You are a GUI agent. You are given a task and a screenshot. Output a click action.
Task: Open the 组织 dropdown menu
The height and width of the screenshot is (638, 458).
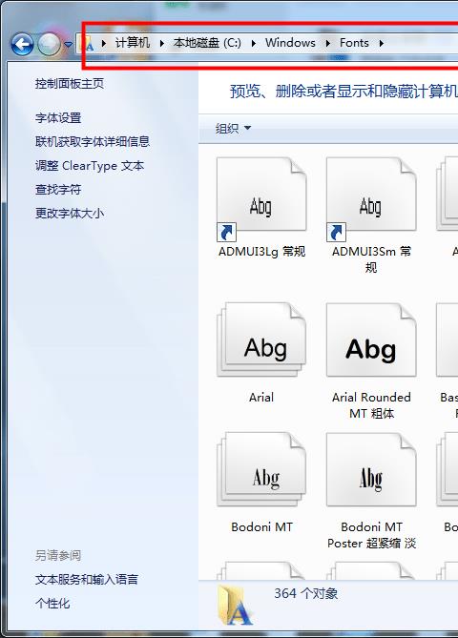(233, 129)
